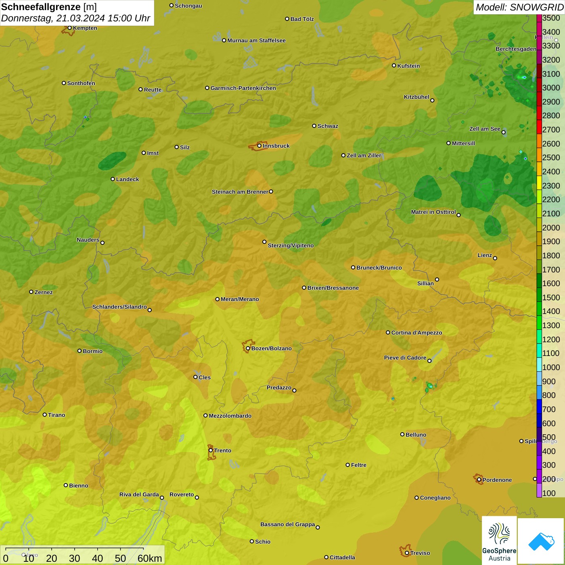This screenshot has height=565, width=565.
Task: Click the "Zernez" town label
Action: point(44,292)
